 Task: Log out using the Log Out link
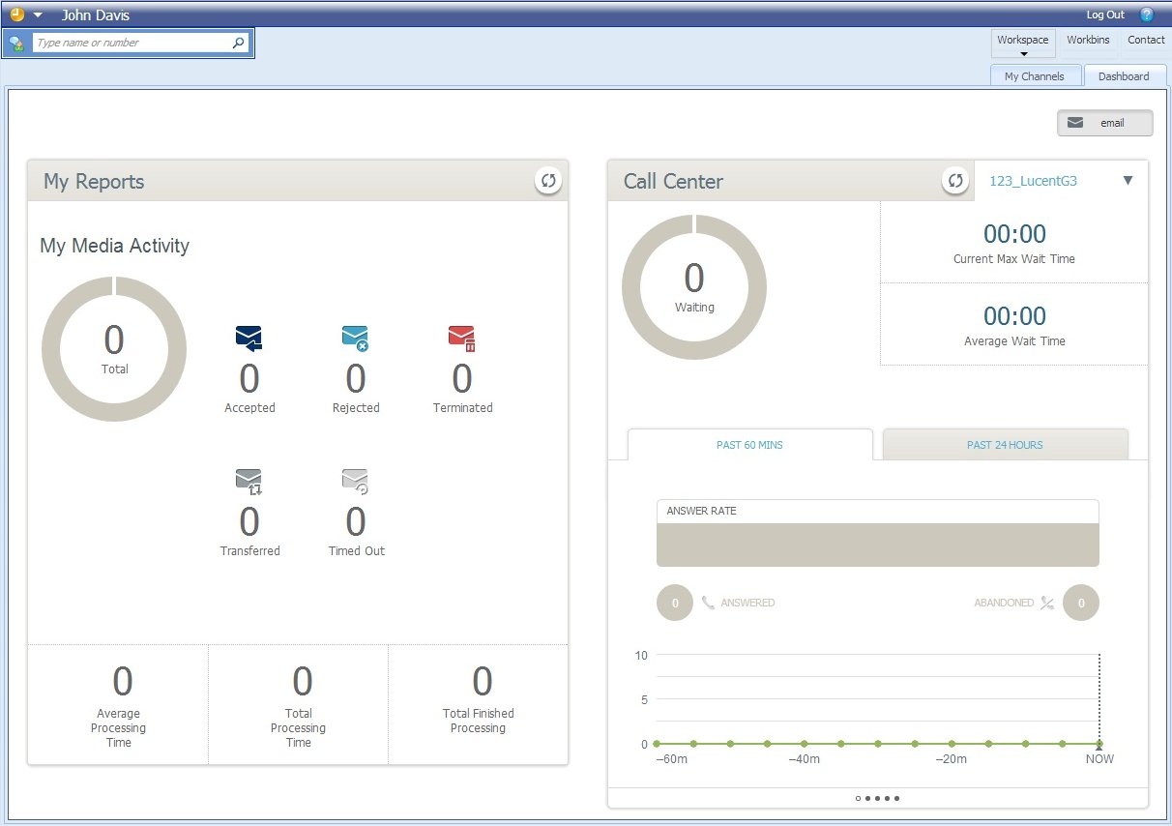tap(1105, 15)
